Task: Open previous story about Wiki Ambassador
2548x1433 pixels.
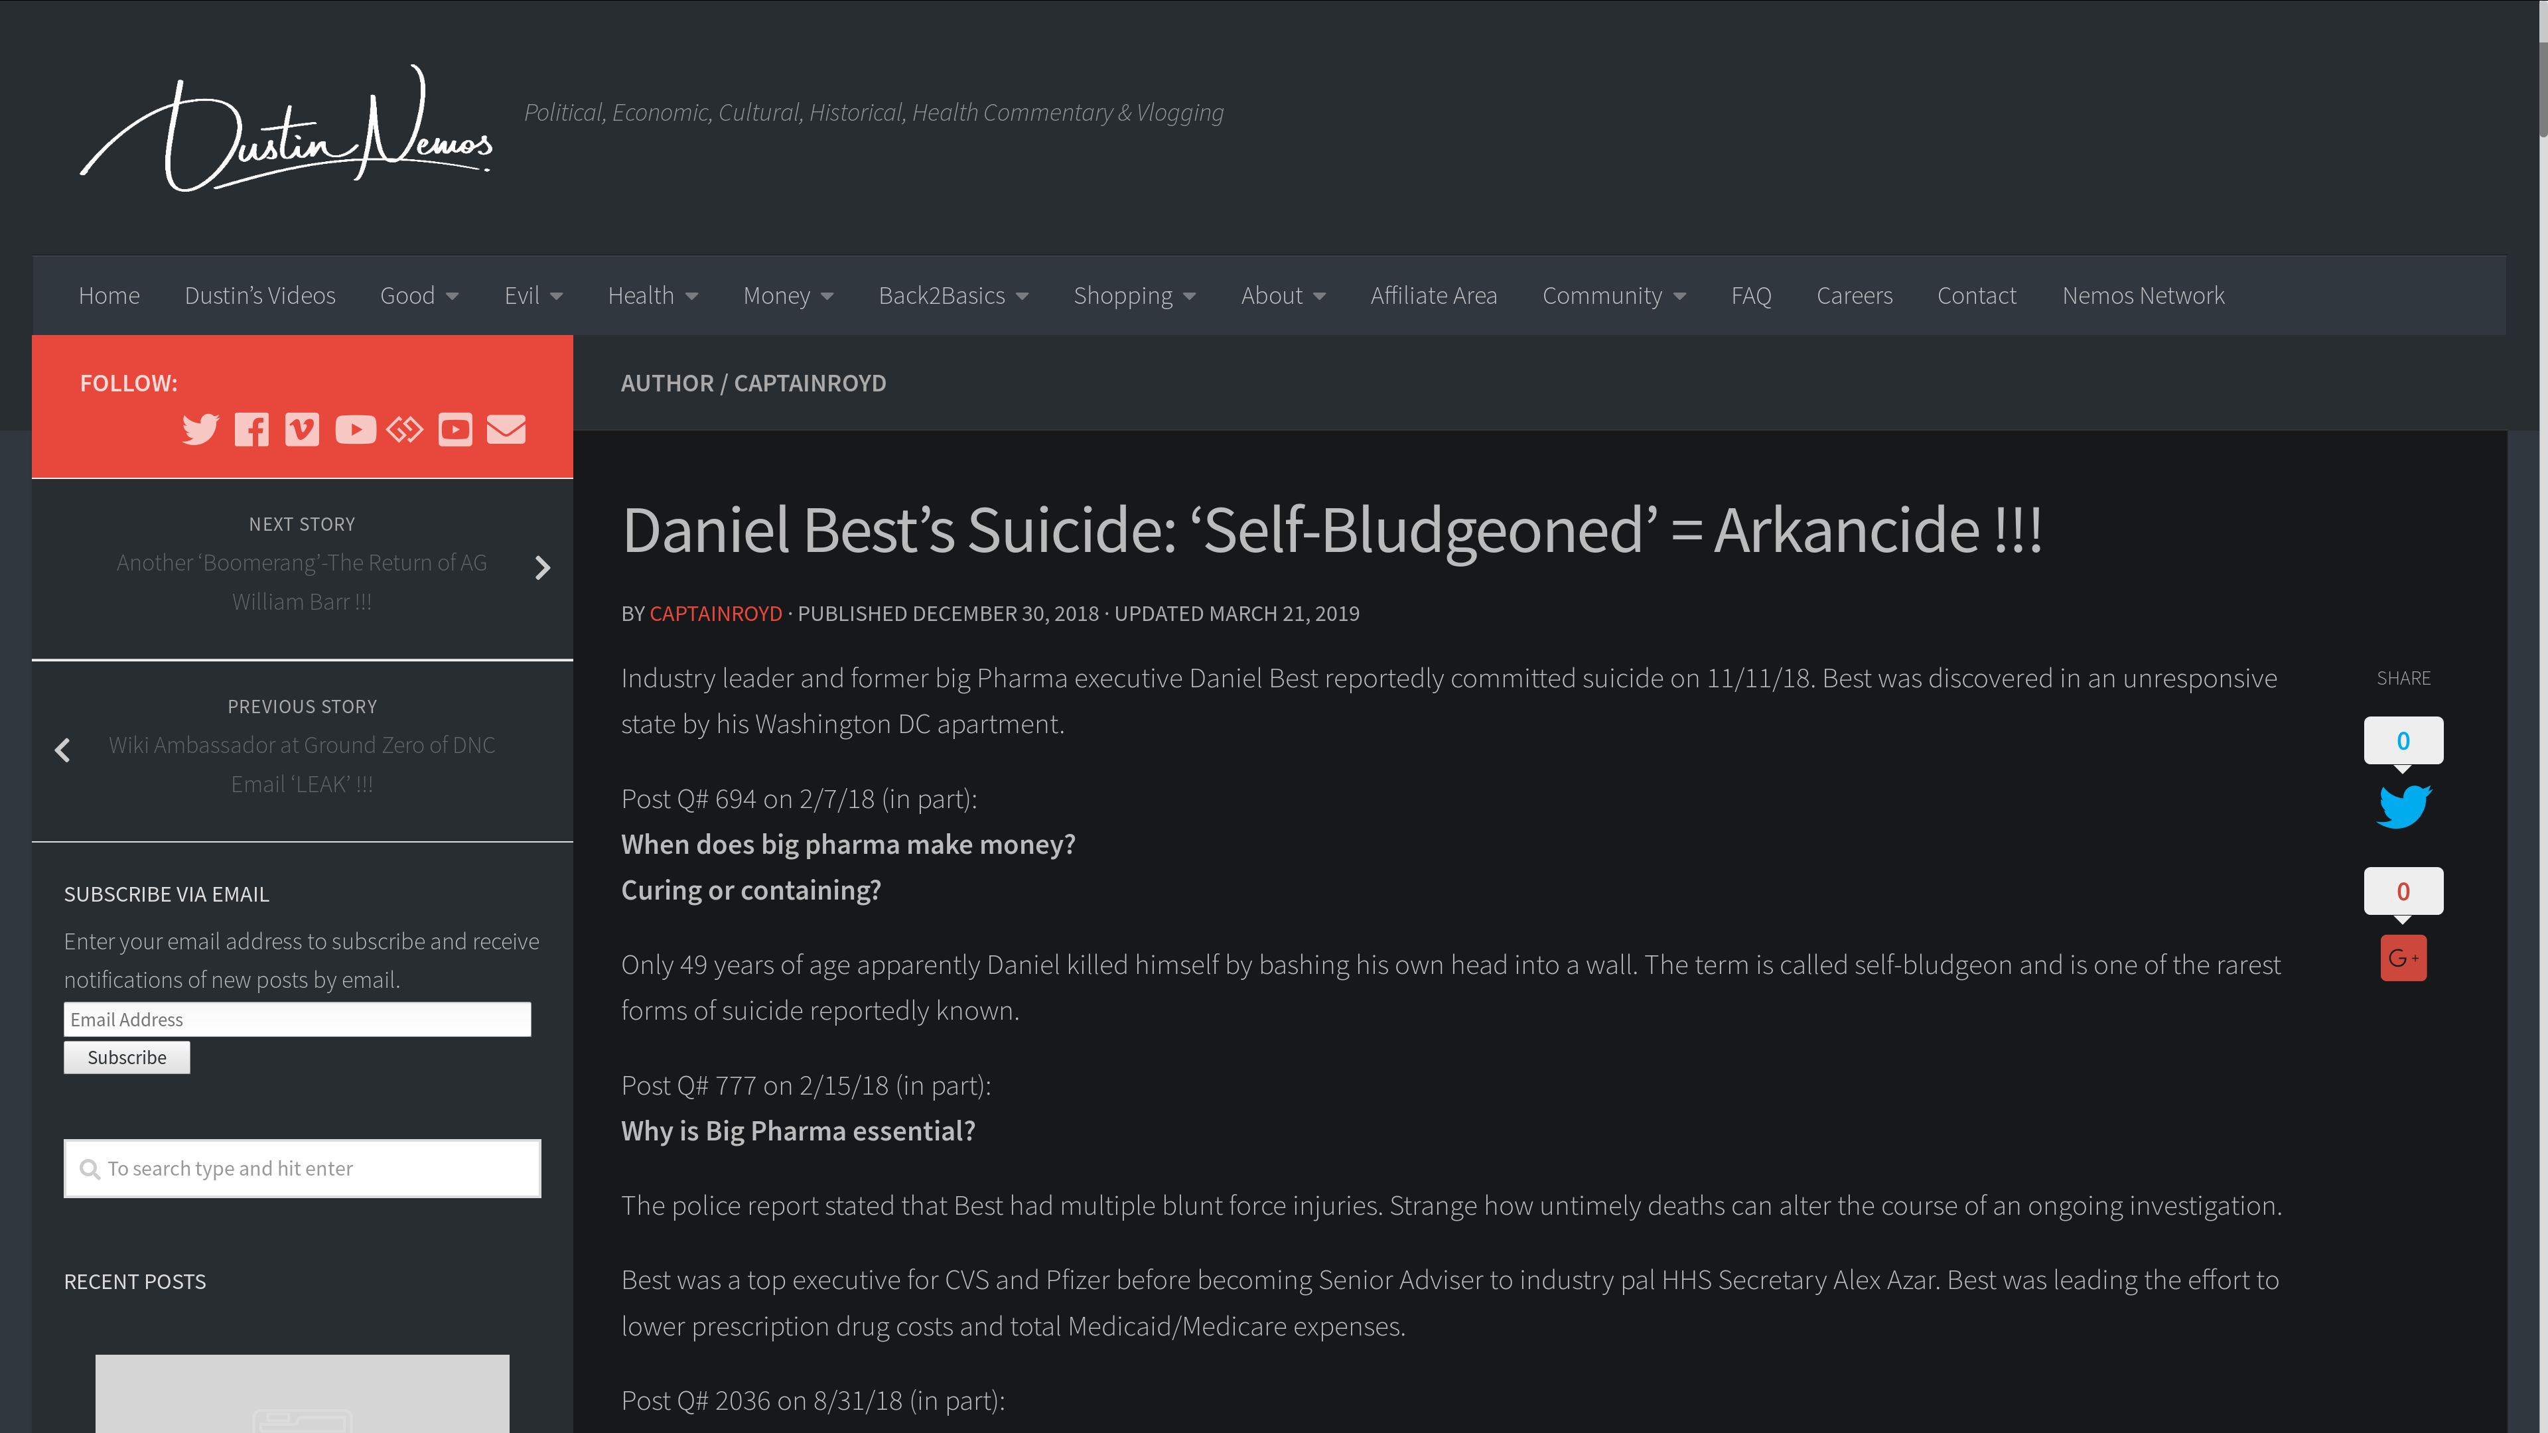Action: tap(302, 764)
